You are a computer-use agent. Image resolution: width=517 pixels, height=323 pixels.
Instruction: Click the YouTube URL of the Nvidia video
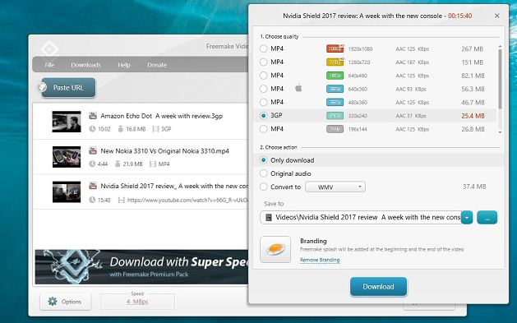[187, 200]
